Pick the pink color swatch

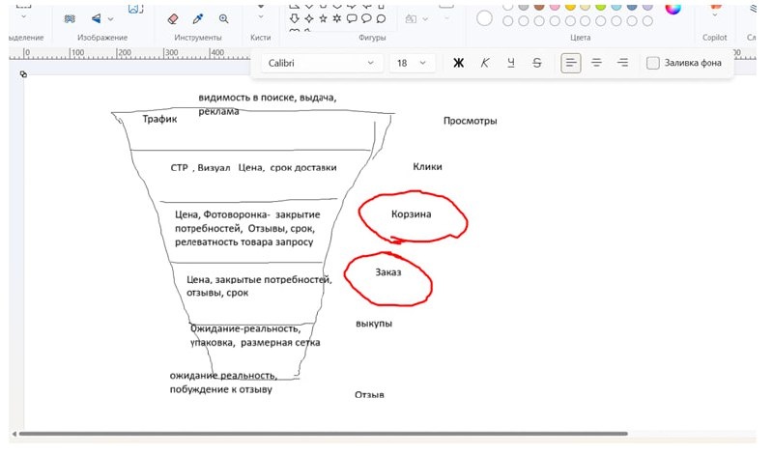555,7
